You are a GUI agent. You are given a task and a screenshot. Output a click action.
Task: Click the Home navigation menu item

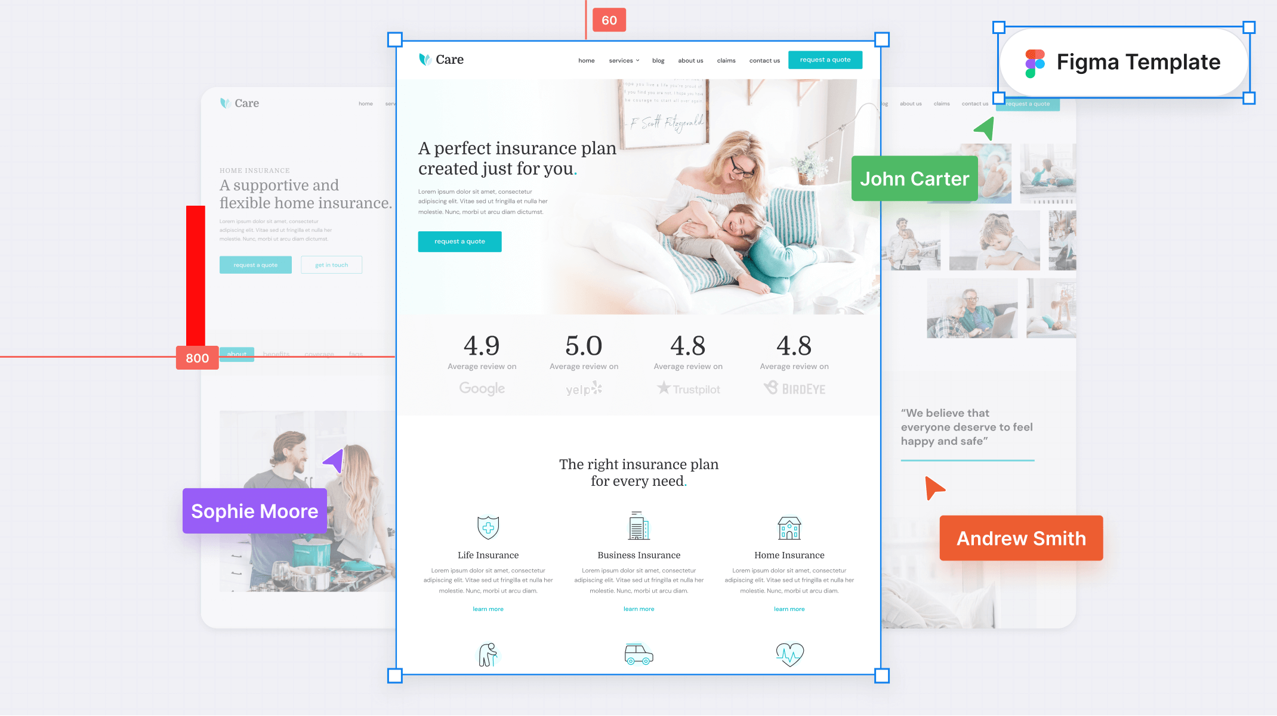click(x=586, y=60)
